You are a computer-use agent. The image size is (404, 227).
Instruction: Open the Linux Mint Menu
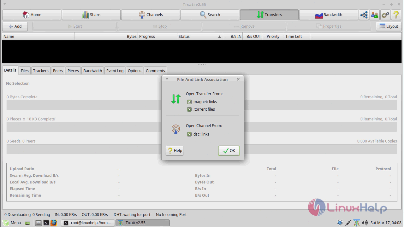point(12,223)
